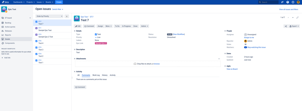Open the Export dropdown
The width and height of the screenshot is (302, 111).
294,26
